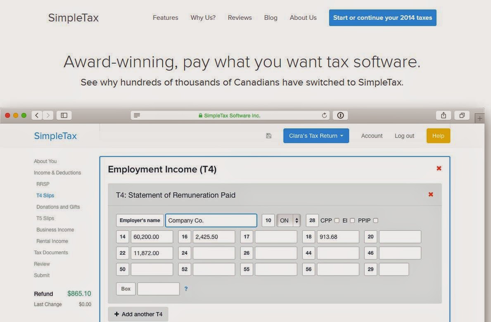Open the Blog nav item

(x=270, y=18)
